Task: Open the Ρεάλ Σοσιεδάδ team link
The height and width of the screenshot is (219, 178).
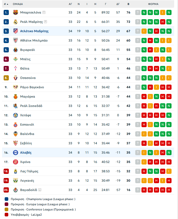Action: pyautogui.click(x=31, y=106)
